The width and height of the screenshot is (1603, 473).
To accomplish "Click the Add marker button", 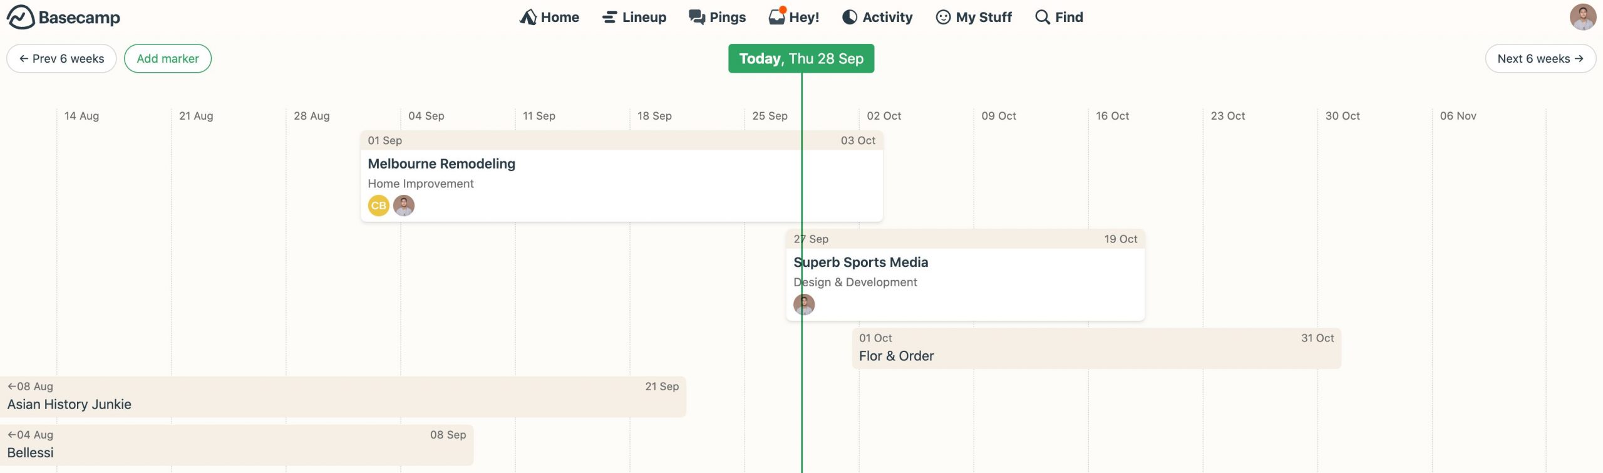I will pyautogui.click(x=167, y=58).
